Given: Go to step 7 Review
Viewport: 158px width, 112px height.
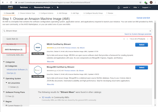Looking at the screenshot, I should click(110, 13).
